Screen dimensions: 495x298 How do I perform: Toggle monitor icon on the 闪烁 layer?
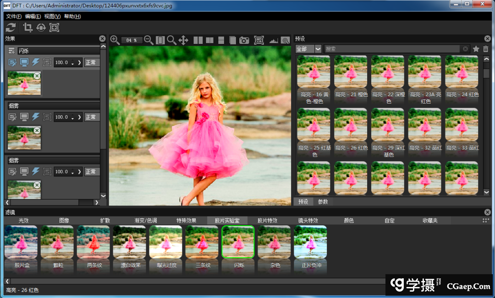pyautogui.click(x=24, y=62)
